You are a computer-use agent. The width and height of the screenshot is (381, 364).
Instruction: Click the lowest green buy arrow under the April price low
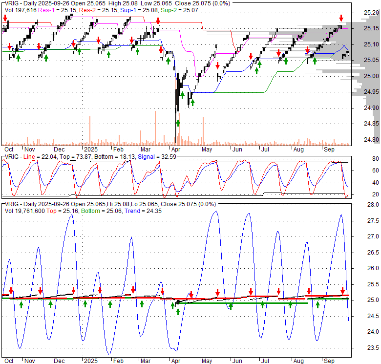pyautogui.click(x=178, y=123)
